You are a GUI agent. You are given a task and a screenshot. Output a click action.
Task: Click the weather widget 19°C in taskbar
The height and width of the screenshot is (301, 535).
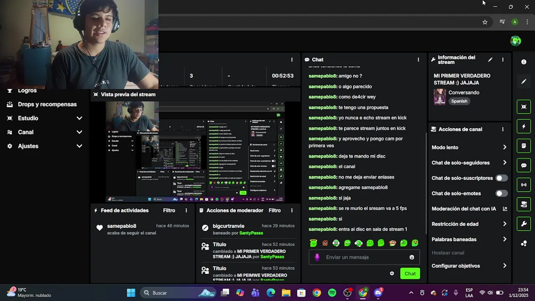coord(29,293)
